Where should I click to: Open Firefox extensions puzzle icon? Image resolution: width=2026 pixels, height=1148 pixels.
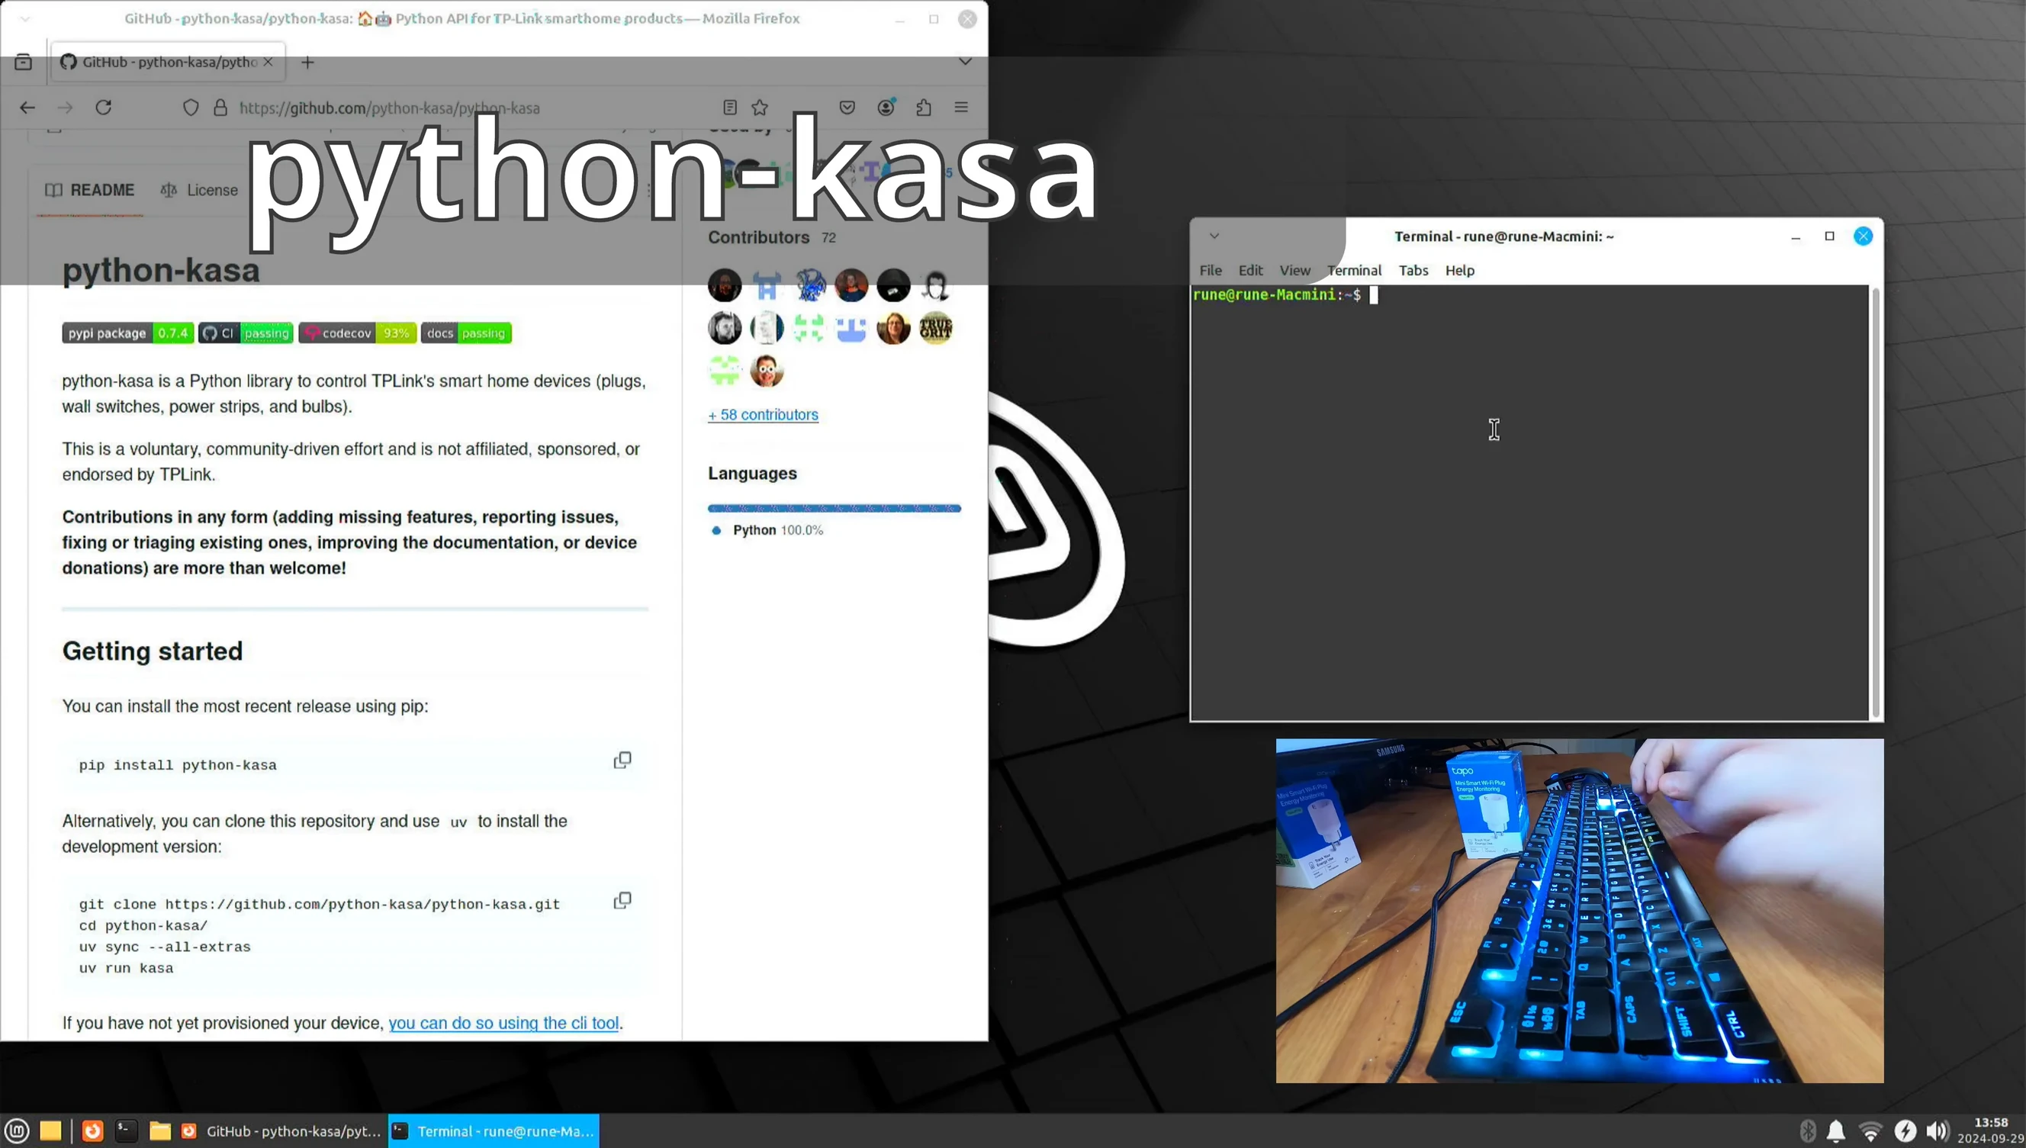924,108
